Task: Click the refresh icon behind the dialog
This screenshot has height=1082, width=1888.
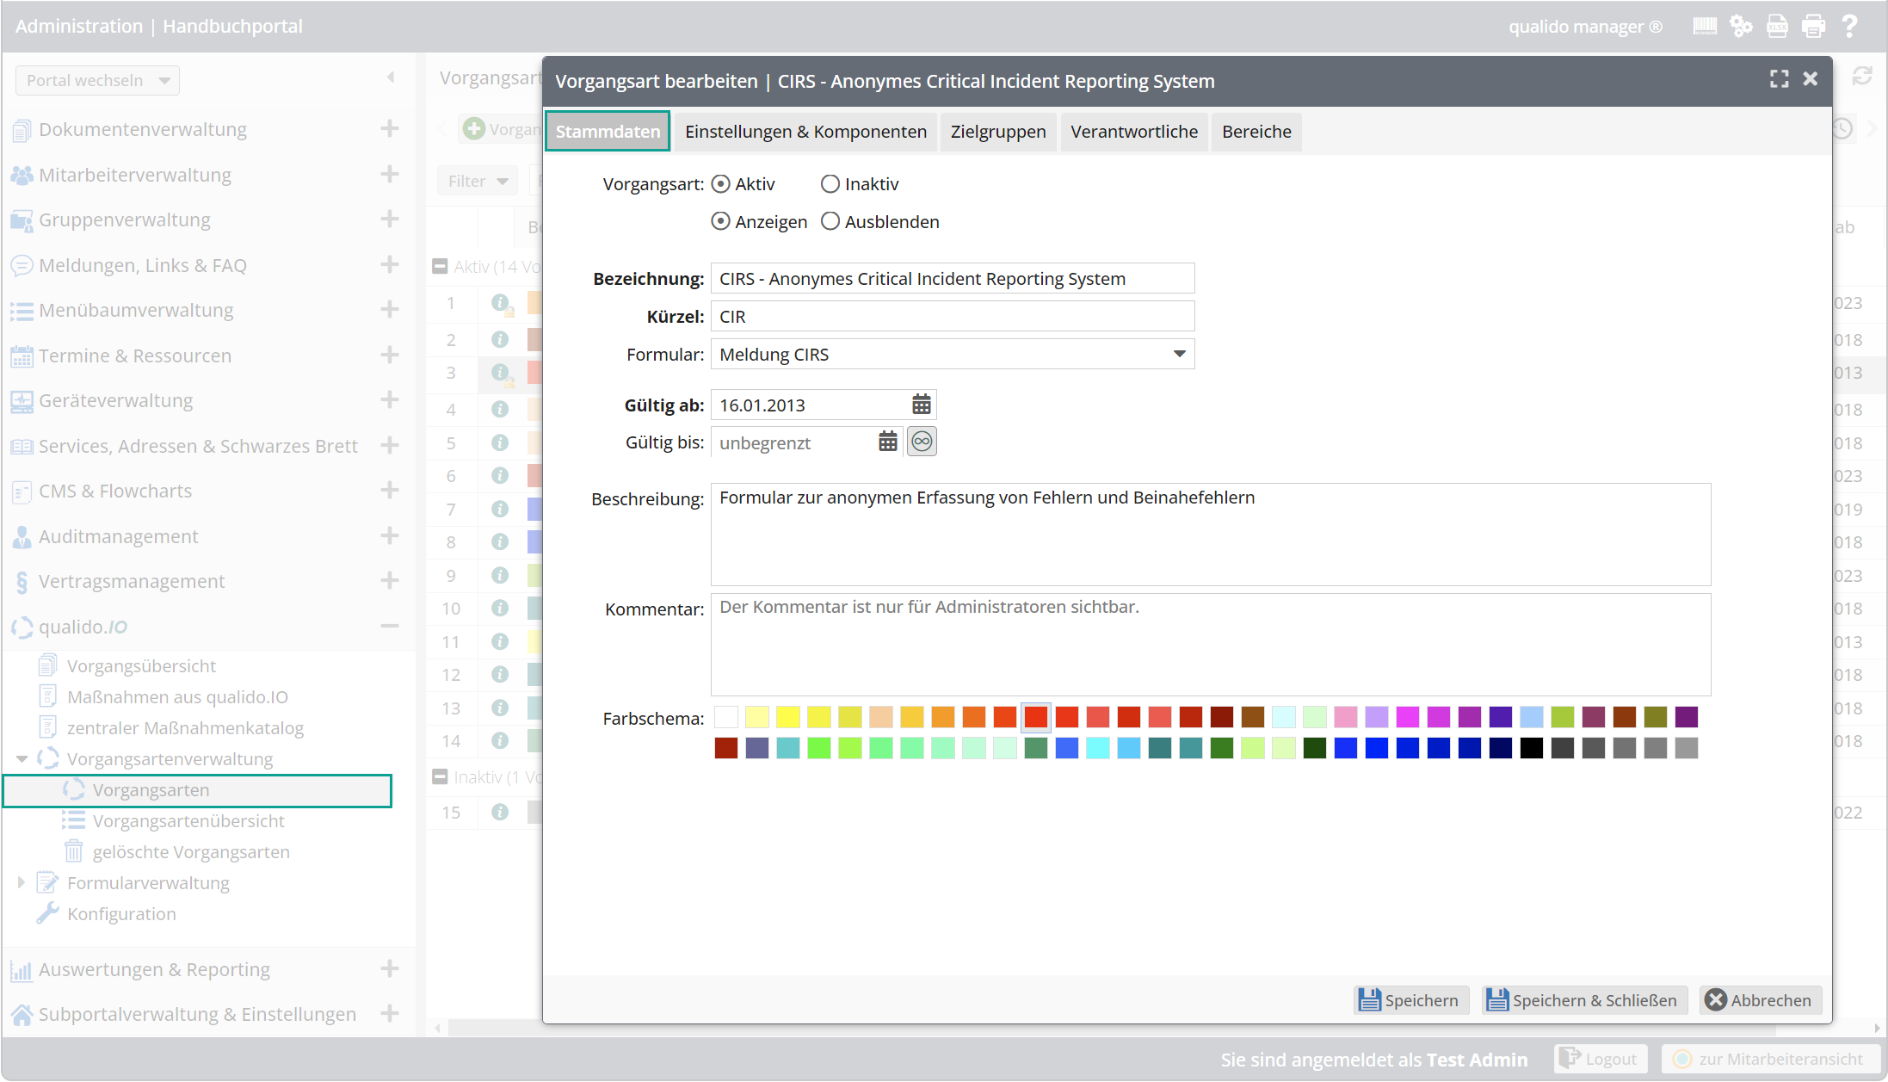Action: [x=1862, y=76]
